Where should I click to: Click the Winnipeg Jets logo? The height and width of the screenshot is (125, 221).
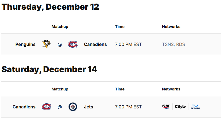(x=73, y=107)
